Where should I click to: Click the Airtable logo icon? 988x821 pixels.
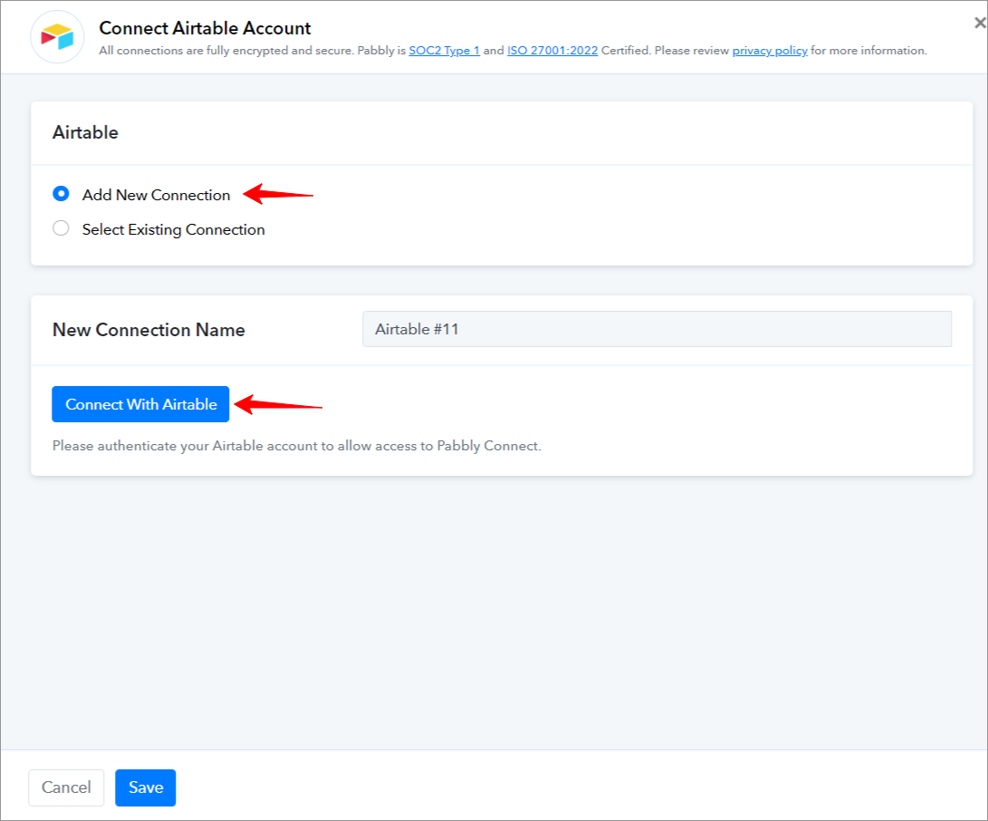pos(57,37)
